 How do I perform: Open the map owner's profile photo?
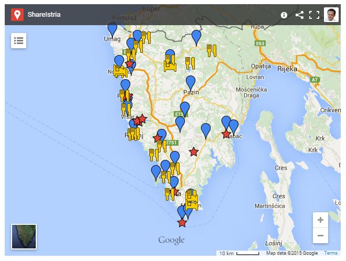point(331,15)
